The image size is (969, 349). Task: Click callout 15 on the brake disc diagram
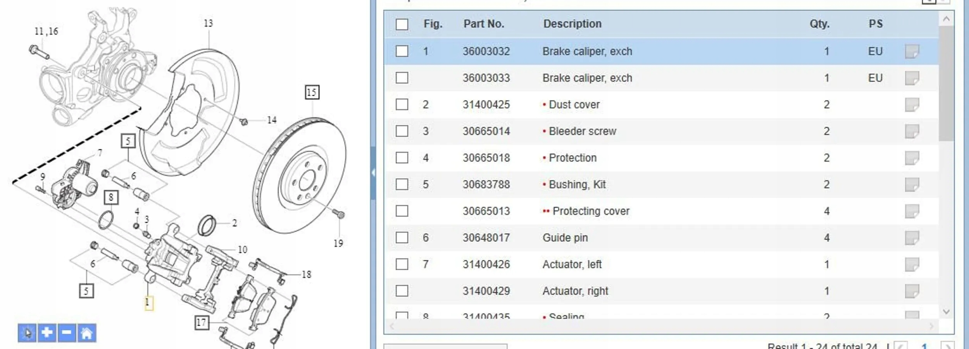click(312, 92)
